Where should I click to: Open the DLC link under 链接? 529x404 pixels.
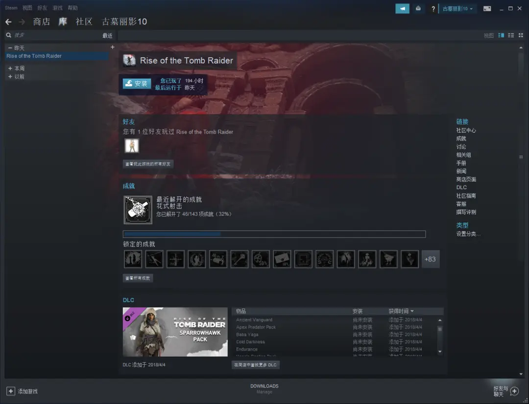461,188
